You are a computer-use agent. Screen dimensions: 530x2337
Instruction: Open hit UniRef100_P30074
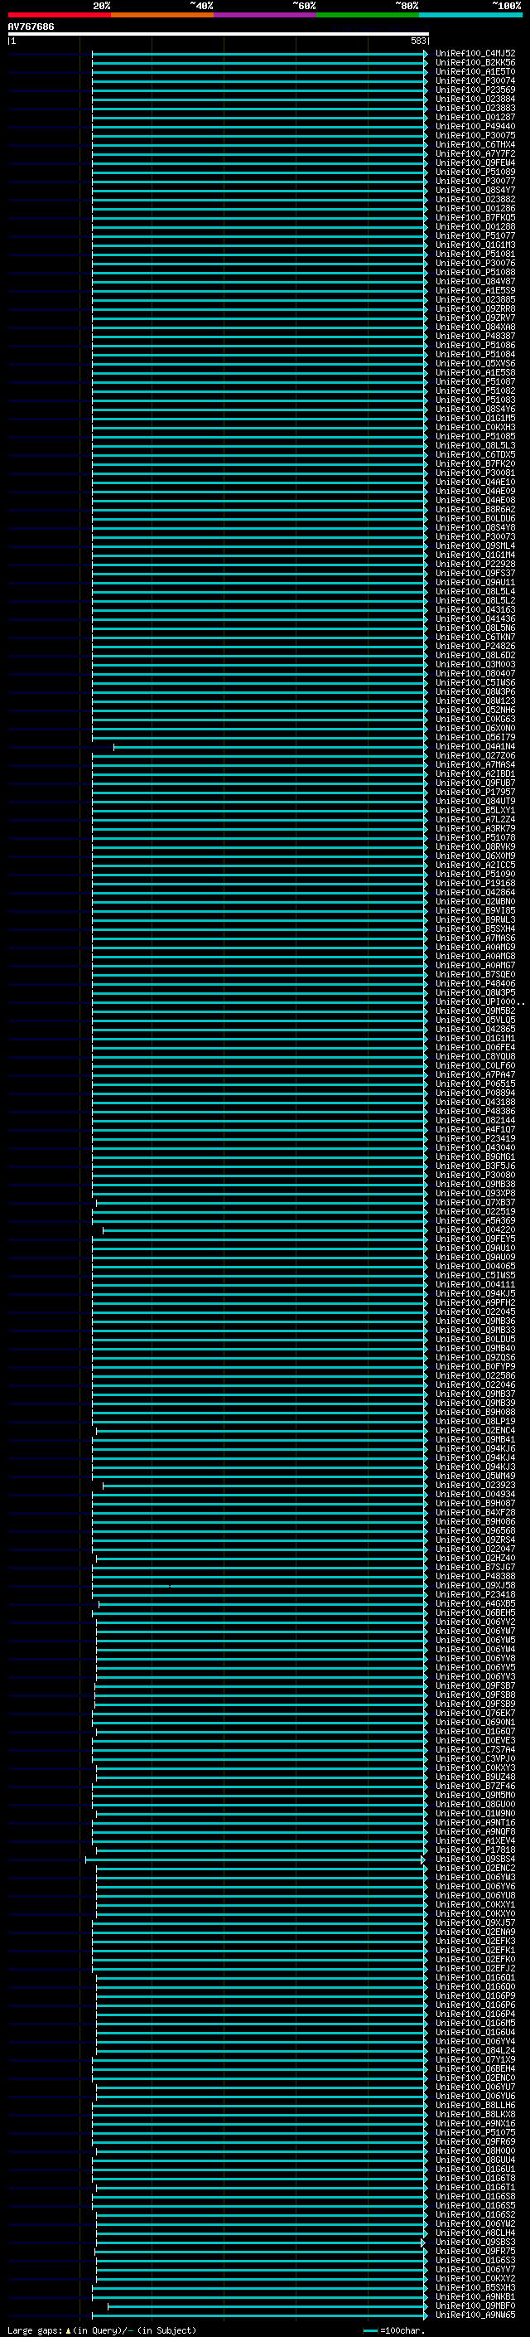(475, 80)
